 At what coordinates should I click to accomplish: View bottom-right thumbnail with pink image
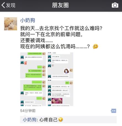click(x=60, y=93)
